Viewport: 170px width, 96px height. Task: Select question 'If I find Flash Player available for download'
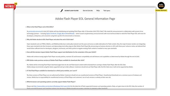(x=52, y=71)
